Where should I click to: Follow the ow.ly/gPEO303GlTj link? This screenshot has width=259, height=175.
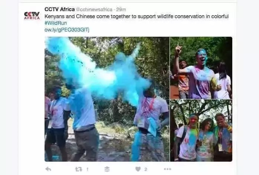tap(67, 30)
